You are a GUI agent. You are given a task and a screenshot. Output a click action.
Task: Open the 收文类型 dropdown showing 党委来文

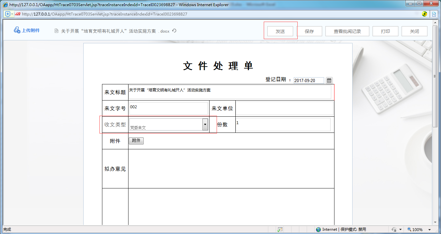(x=204, y=124)
